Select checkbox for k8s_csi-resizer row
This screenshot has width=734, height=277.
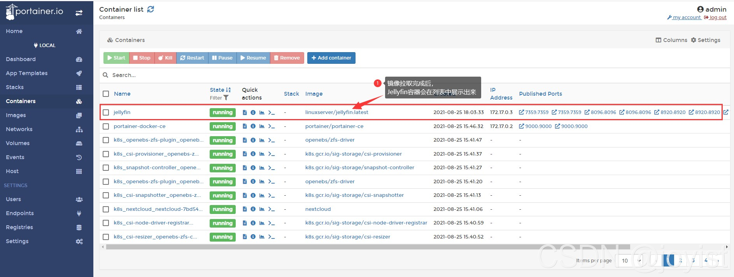[106, 237]
